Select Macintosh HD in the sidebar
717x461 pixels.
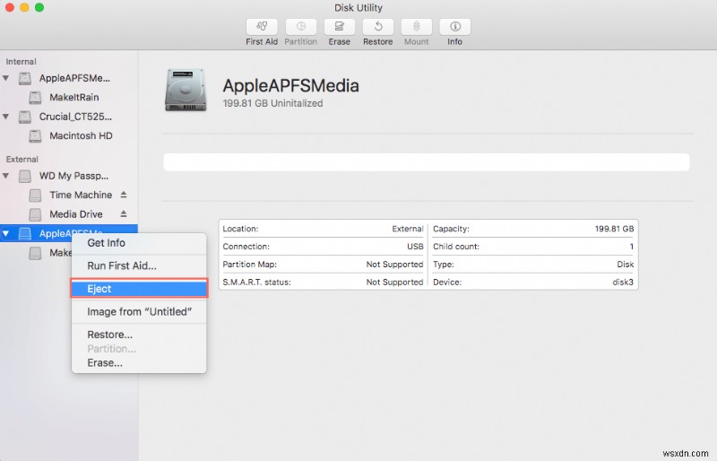[x=69, y=136]
